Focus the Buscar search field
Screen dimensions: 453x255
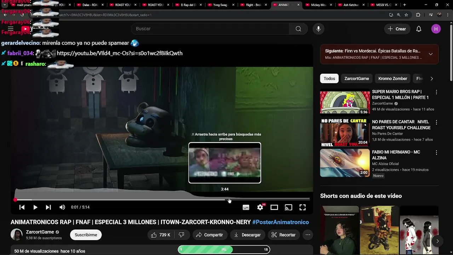[x=210, y=29]
